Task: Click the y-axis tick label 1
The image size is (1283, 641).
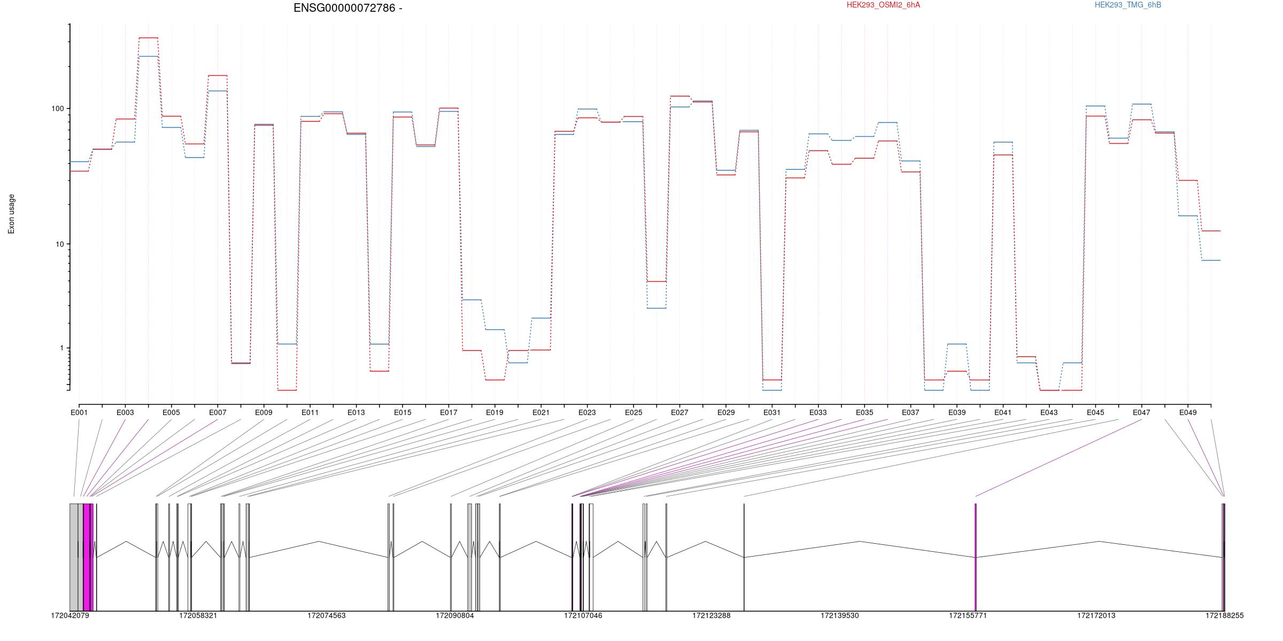Action: coord(61,348)
